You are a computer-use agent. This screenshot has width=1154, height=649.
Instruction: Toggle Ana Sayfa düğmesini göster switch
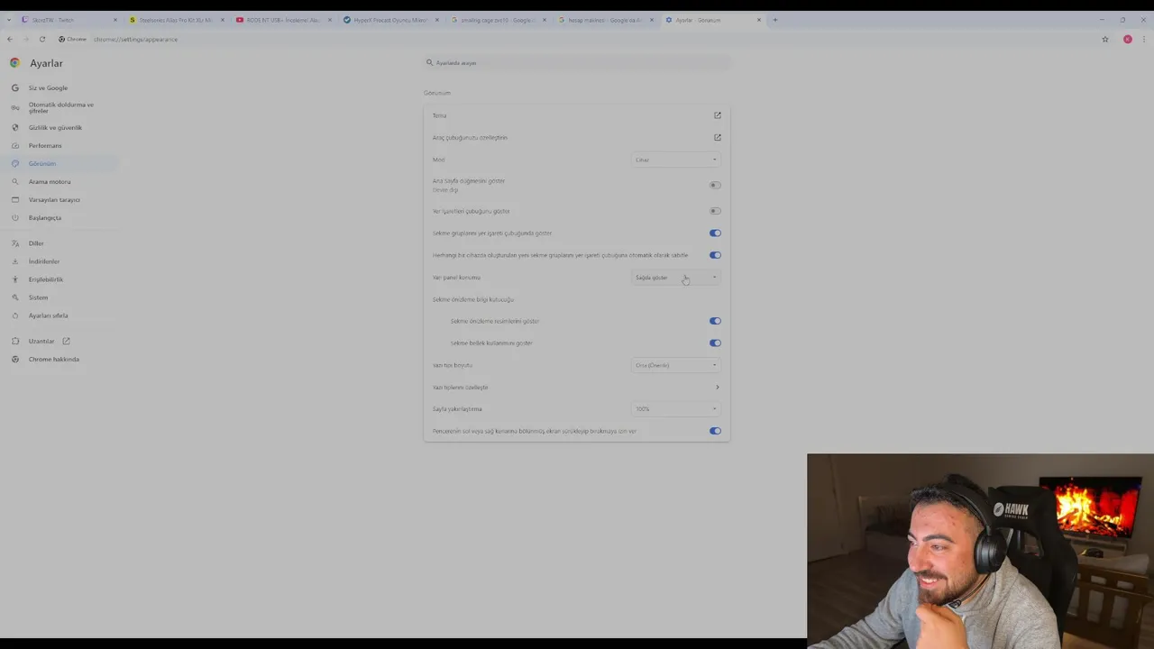715,185
